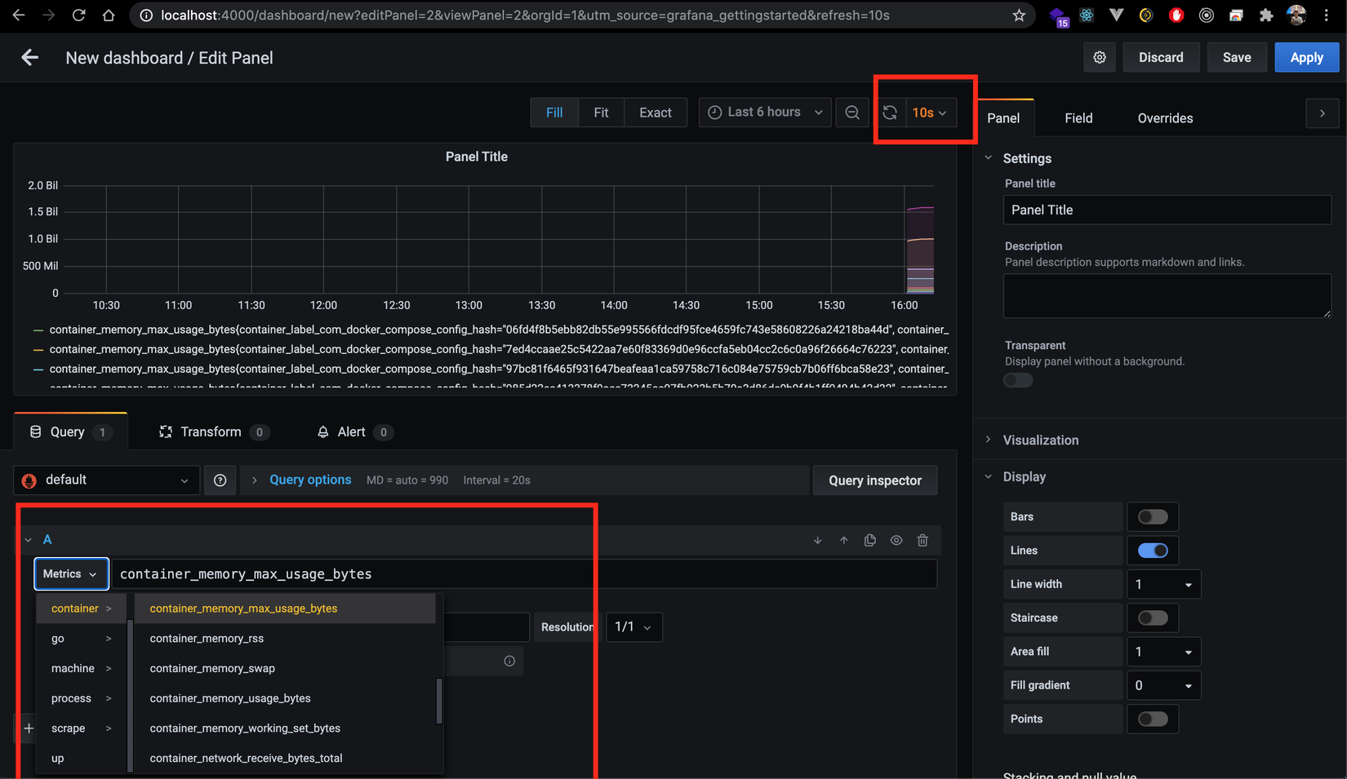Open the Last 6 hours time picker
Image resolution: width=1347 pixels, height=779 pixels.
[764, 113]
